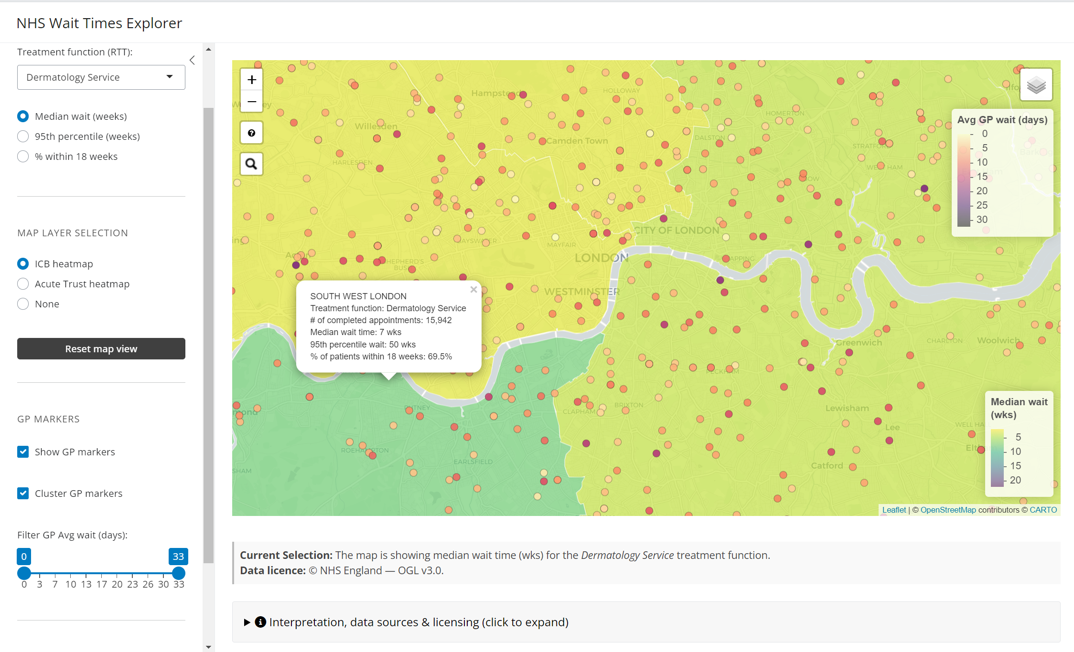The width and height of the screenshot is (1074, 652).
Task: Zoom in on the map
Action: point(252,80)
